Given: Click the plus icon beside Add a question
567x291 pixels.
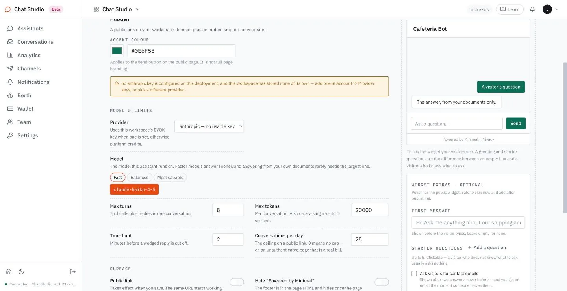Looking at the screenshot, I should point(470,247).
